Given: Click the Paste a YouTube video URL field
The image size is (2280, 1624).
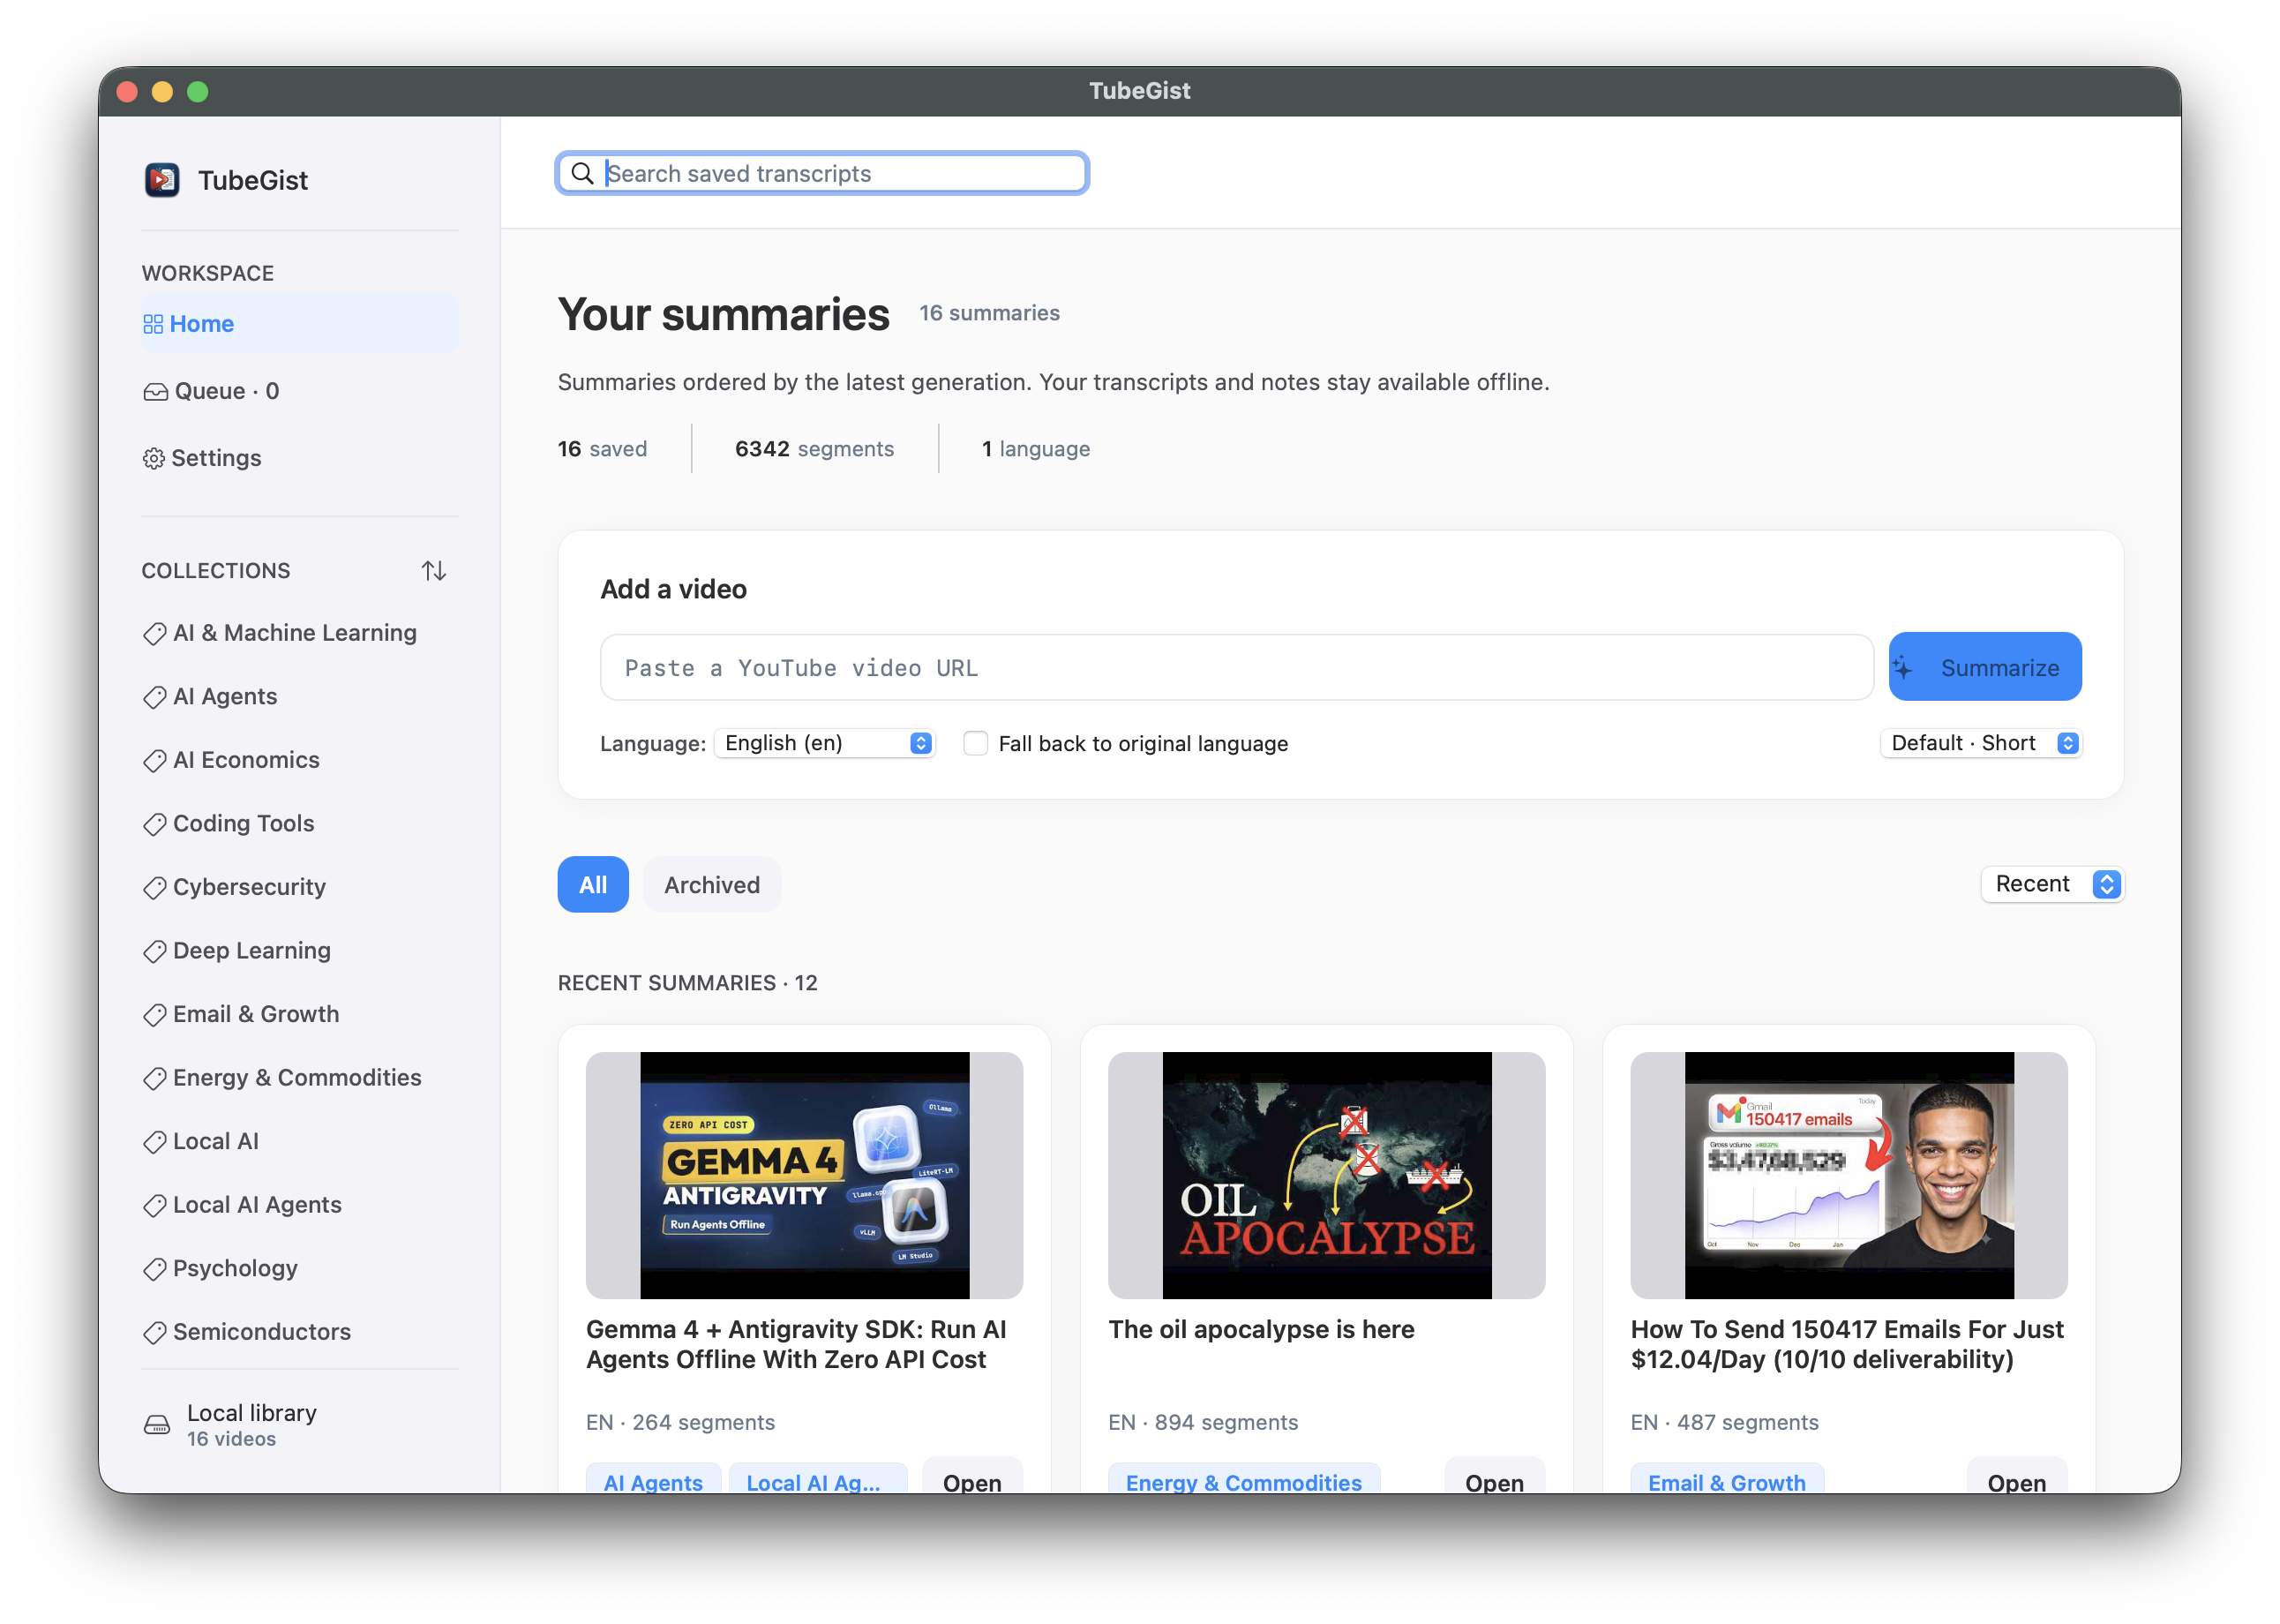Looking at the screenshot, I should (1236, 668).
